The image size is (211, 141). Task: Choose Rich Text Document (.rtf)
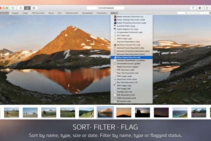coord(132,82)
